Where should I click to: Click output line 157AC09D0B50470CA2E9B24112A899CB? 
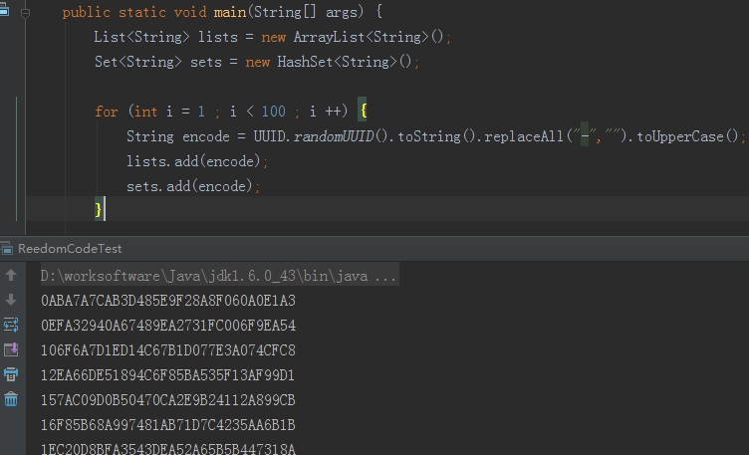point(168,400)
